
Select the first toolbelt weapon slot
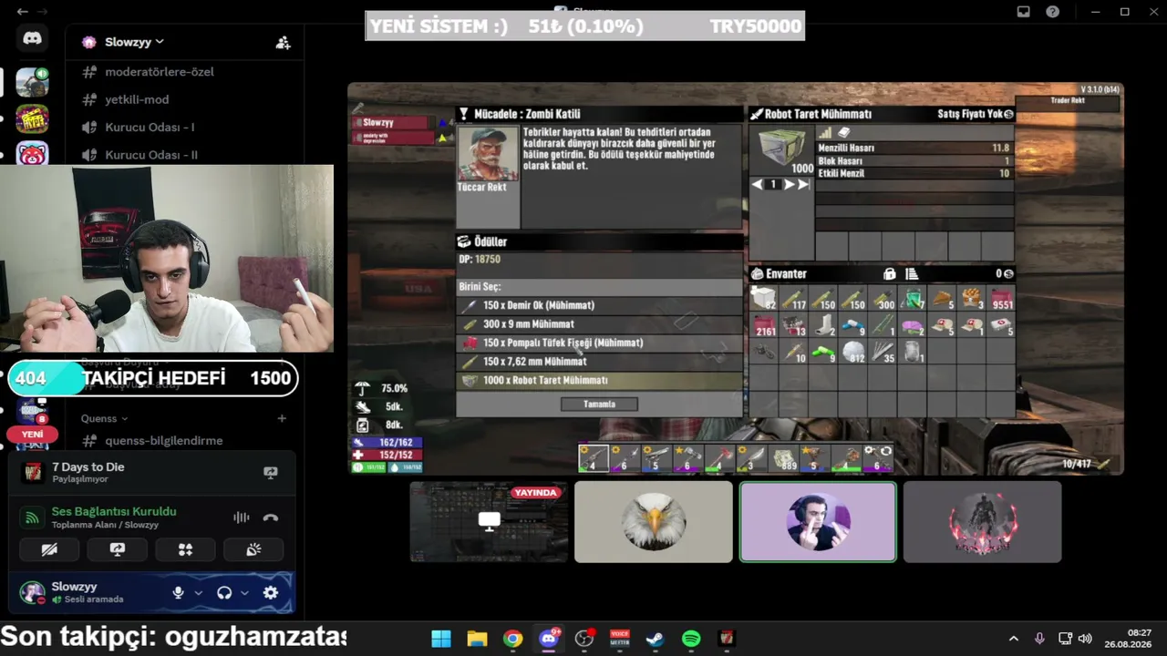click(594, 458)
